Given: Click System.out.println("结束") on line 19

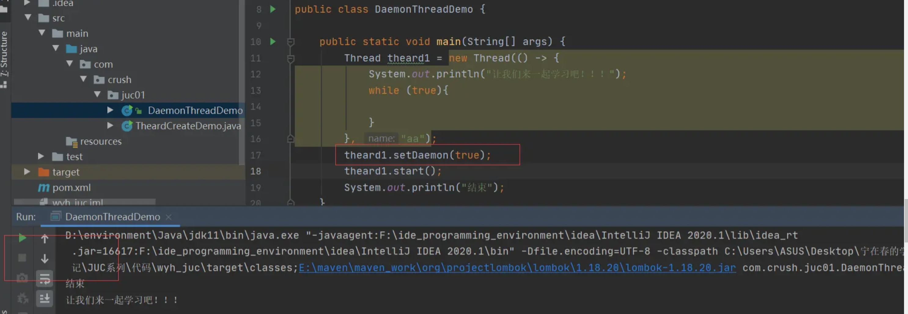Looking at the screenshot, I should pos(425,188).
